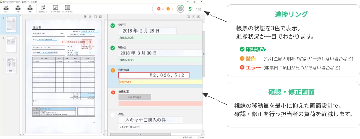Toggle the confirmed check for 納品日
This screenshot has width=360, height=139.
click(113, 48)
